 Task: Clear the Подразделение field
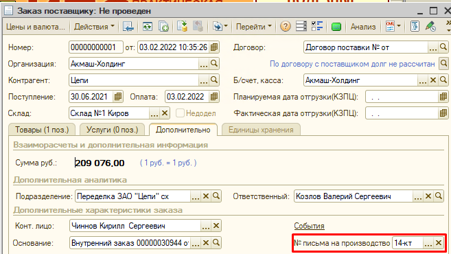[x=206, y=196]
